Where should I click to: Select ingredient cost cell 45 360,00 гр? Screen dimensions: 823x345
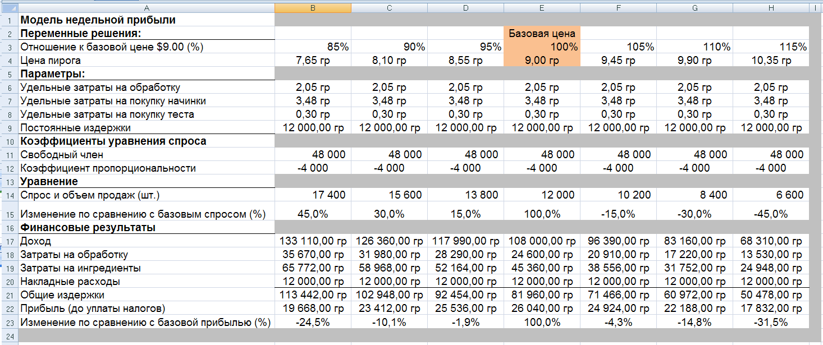(x=542, y=268)
